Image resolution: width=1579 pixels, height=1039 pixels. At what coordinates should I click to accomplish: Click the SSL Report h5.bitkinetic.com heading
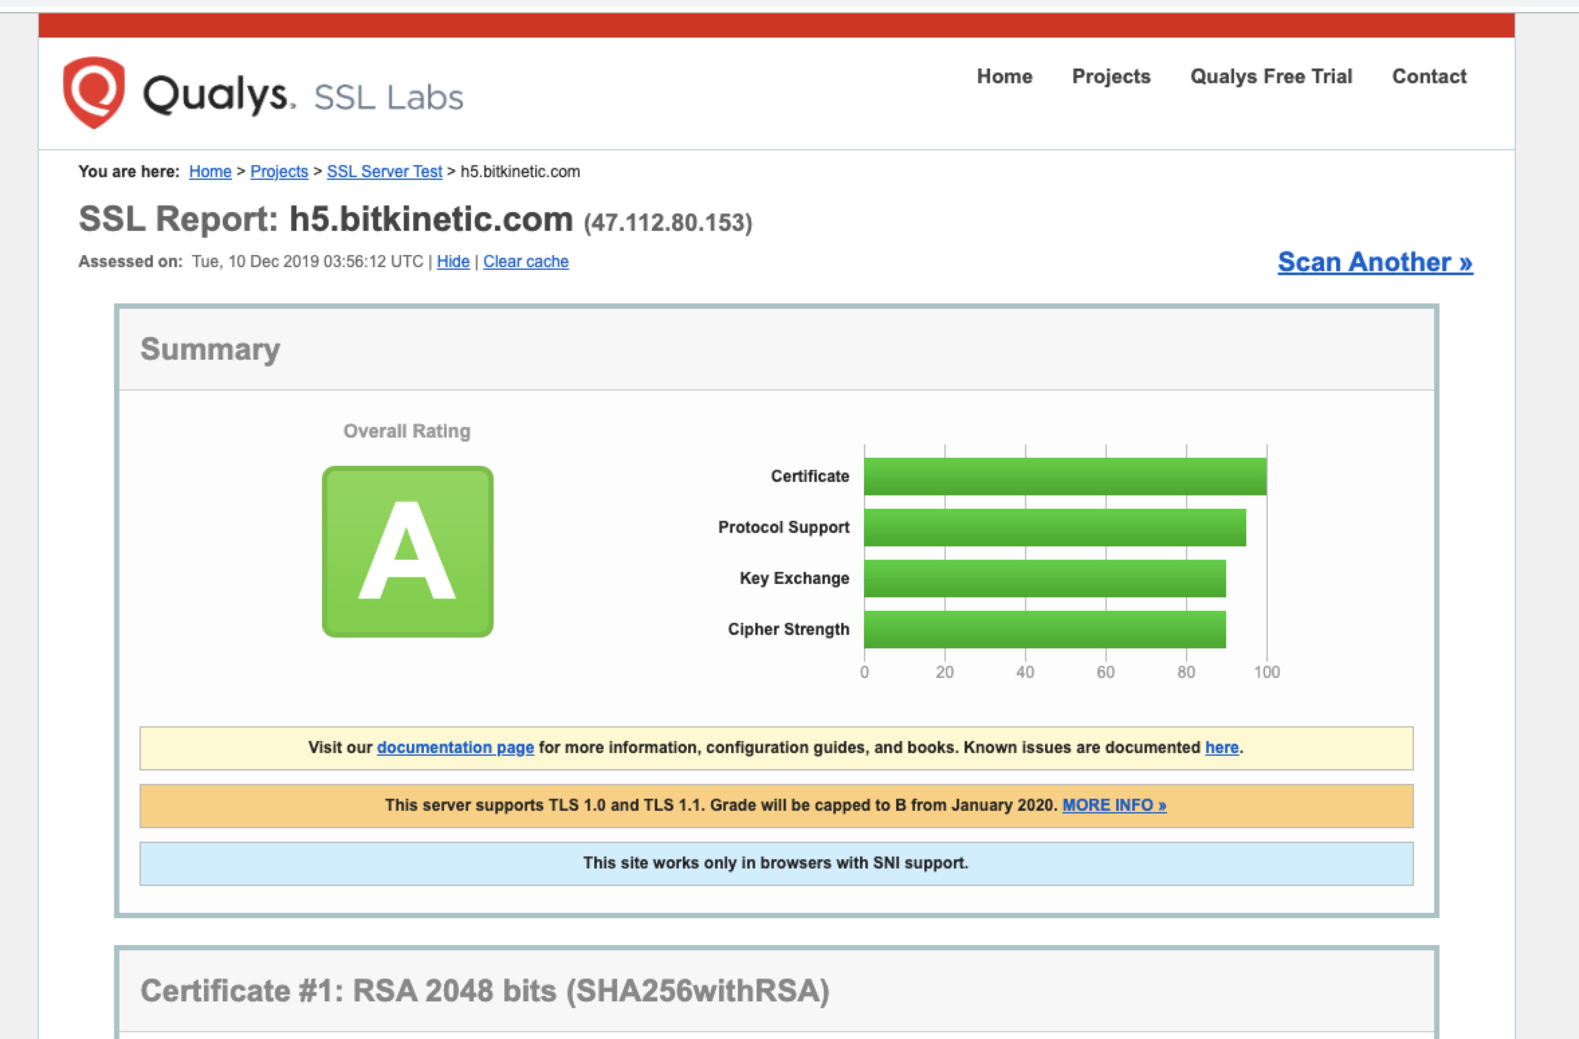[326, 219]
